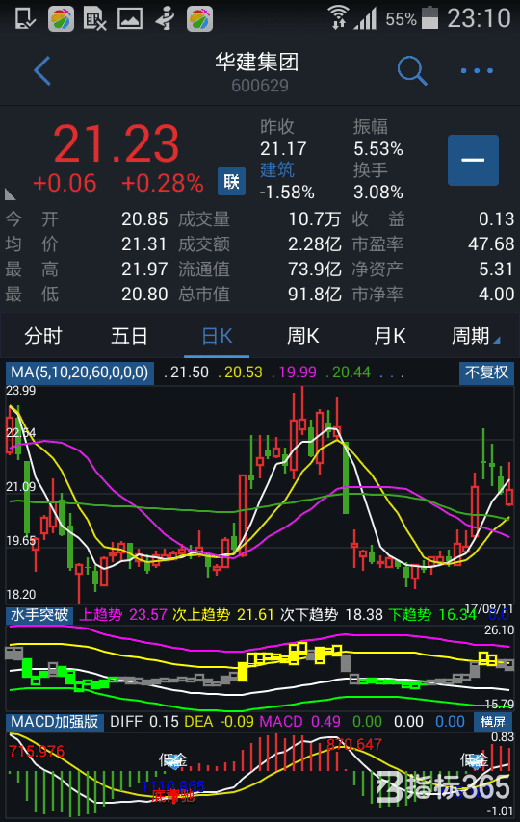This screenshot has height=822, width=520.
Task: Tap the battery status icon
Action: pyautogui.click(x=429, y=18)
